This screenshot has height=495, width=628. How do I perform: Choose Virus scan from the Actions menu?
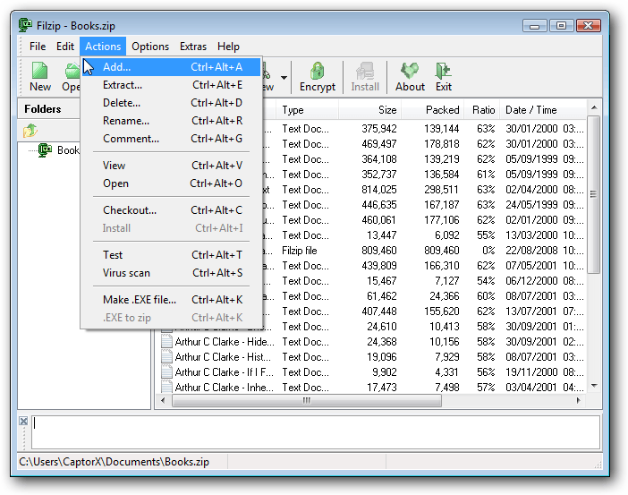(172, 273)
